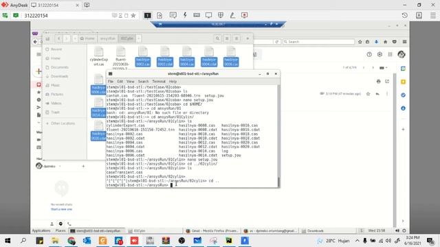Open Gmail settings gear icon
440x247 pixels.
[x=379, y=54]
